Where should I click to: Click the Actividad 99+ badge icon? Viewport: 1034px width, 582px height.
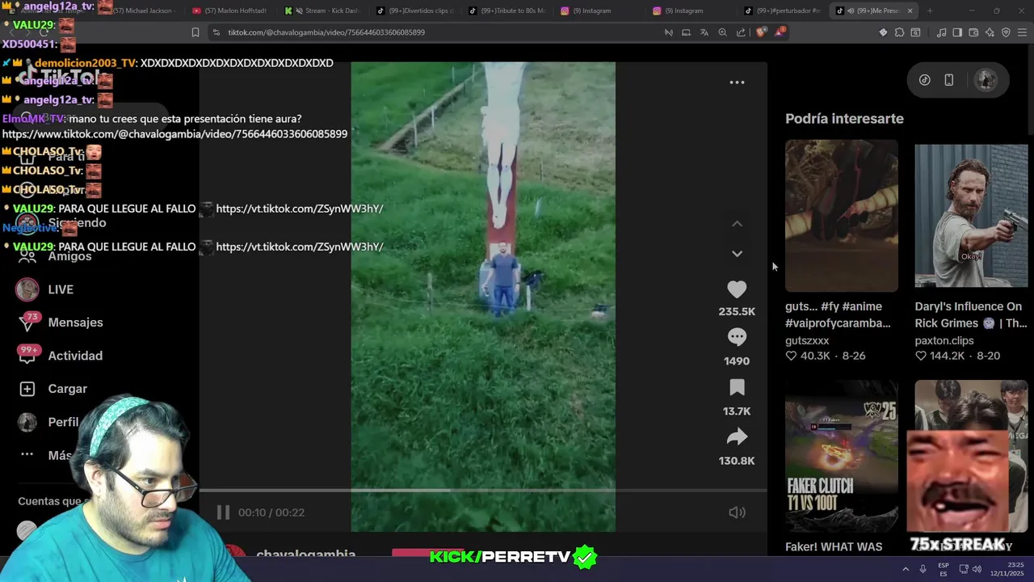tap(28, 355)
